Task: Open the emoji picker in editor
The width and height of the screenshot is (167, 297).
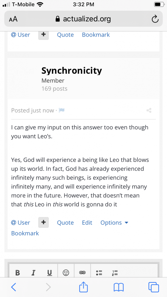Action: click(x=66, y=273)
